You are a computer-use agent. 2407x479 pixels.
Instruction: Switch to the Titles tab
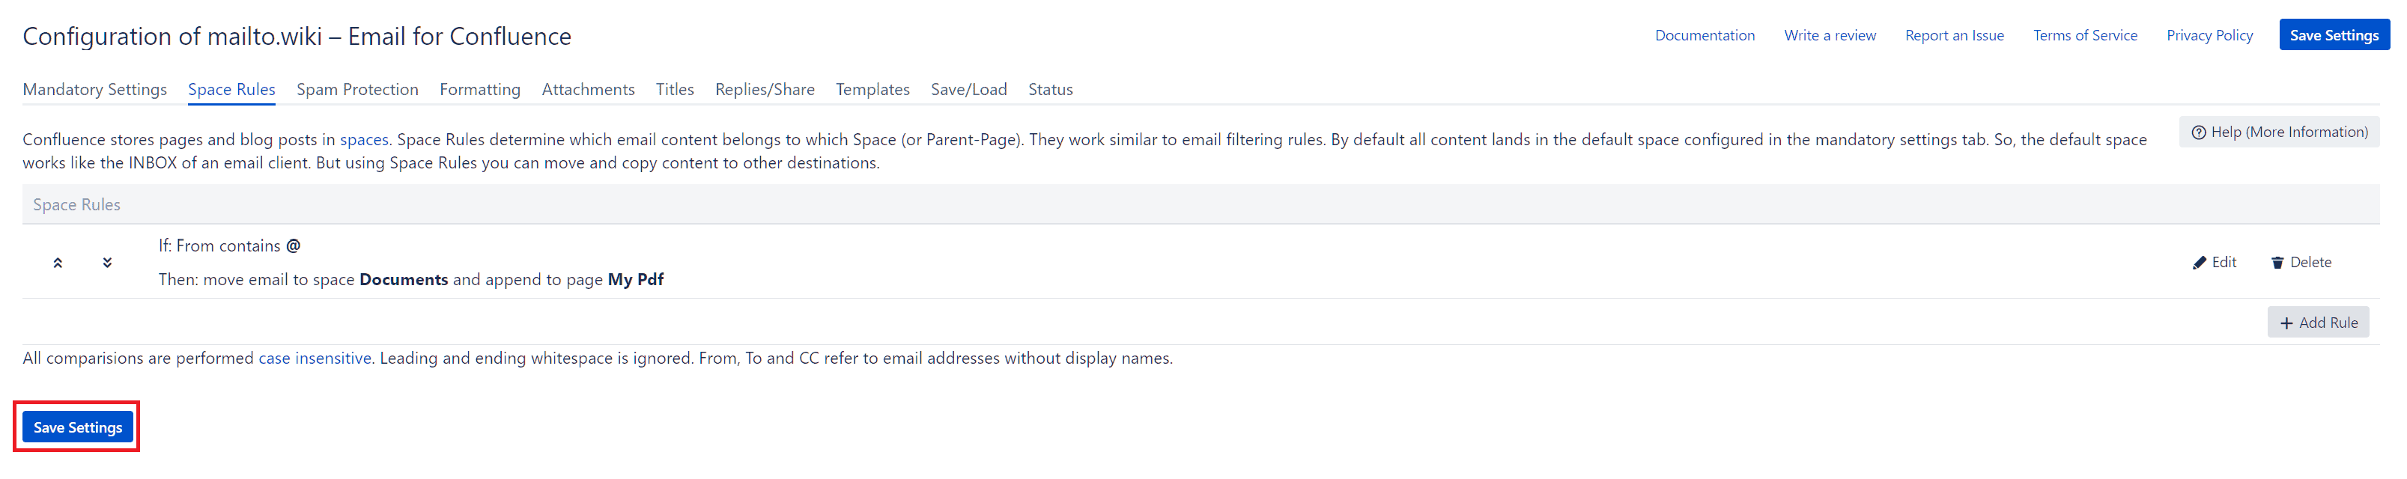point(675,90)
